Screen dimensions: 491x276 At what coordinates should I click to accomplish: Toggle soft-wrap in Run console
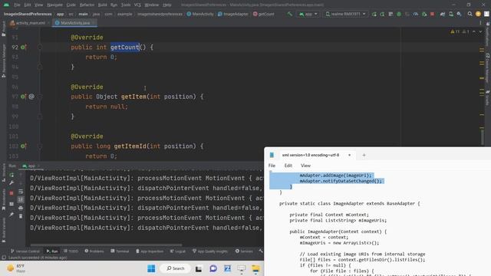[21, 191]
